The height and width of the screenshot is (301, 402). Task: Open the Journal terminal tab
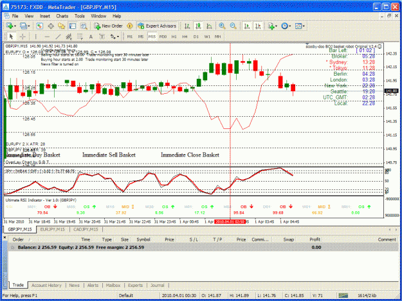coord(157,285)
